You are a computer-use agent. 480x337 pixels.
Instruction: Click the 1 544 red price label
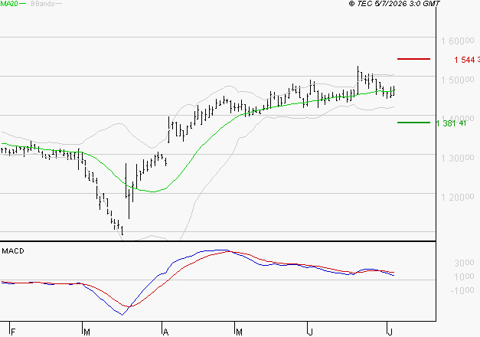[x=466, y=60]
